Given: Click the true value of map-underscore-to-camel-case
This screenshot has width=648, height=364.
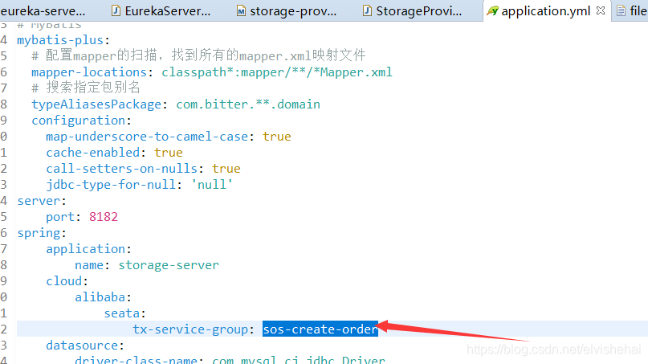Looking at the screenshot, I should click(277, 137).
